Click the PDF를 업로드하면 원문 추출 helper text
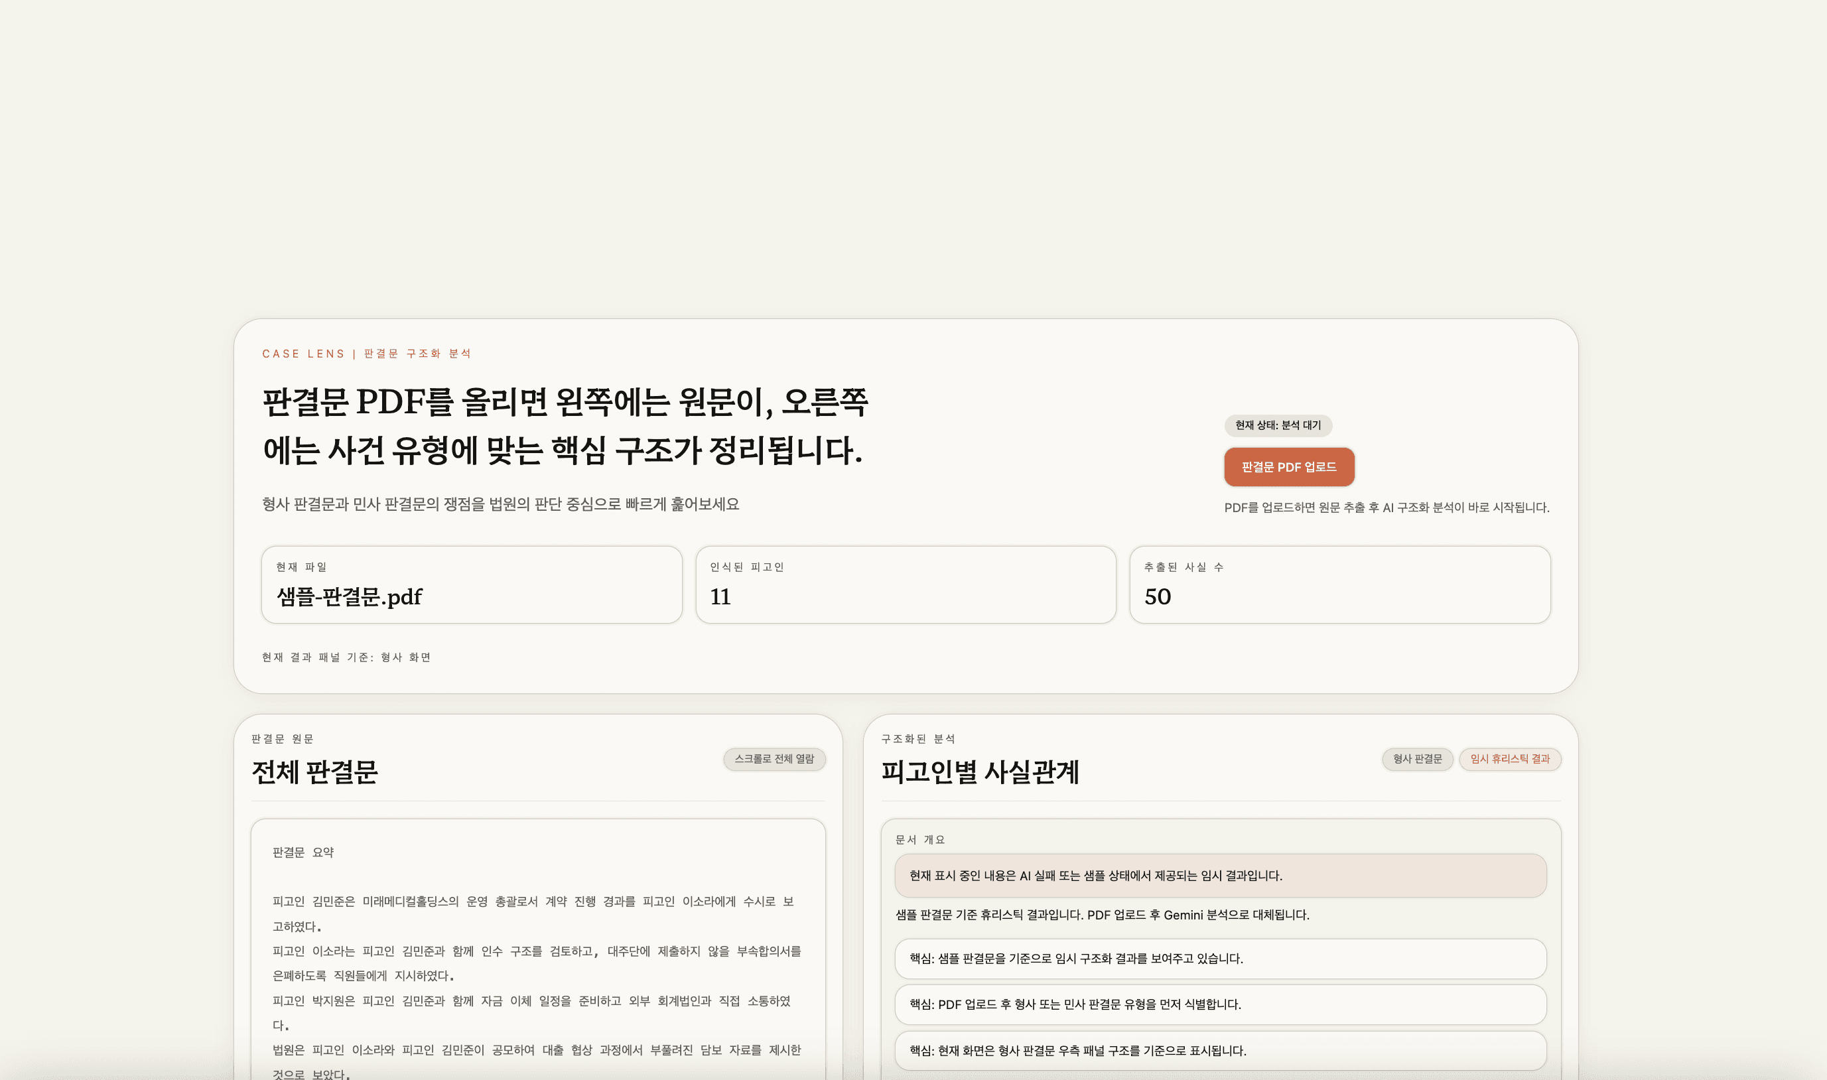 tap(1387, 507)
